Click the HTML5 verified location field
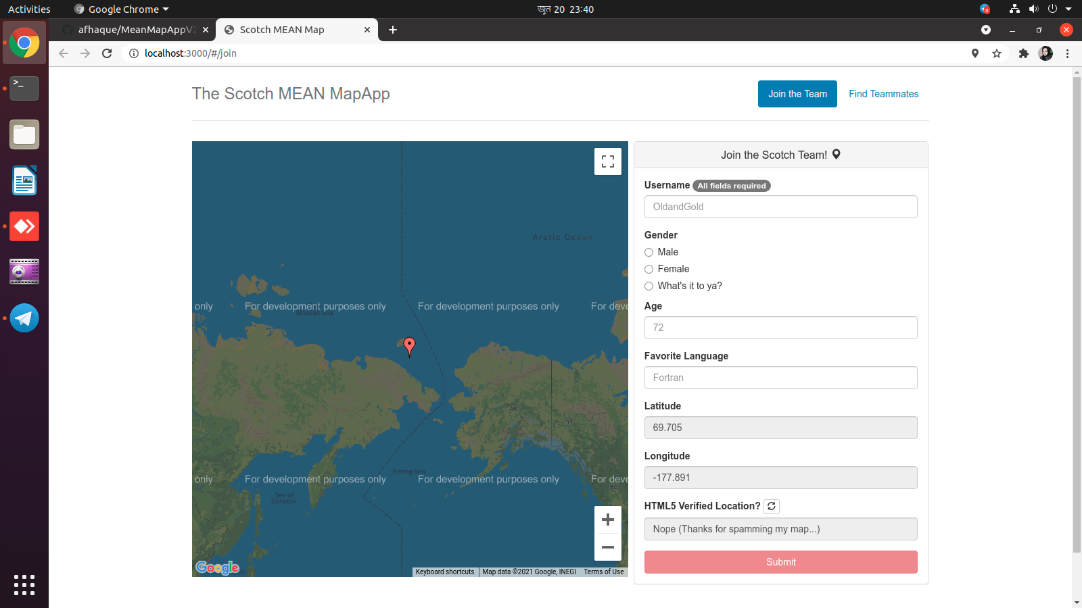This screenshot has width=1082, height=608. (x=780, y=529)
